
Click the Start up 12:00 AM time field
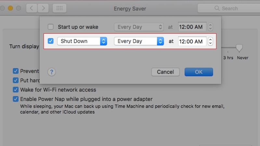[191, 27]
